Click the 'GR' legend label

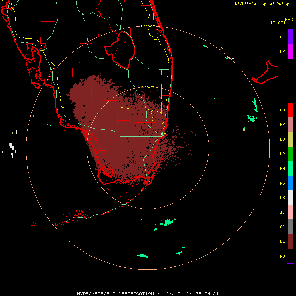pyautogui.click(x=282, y=125)
